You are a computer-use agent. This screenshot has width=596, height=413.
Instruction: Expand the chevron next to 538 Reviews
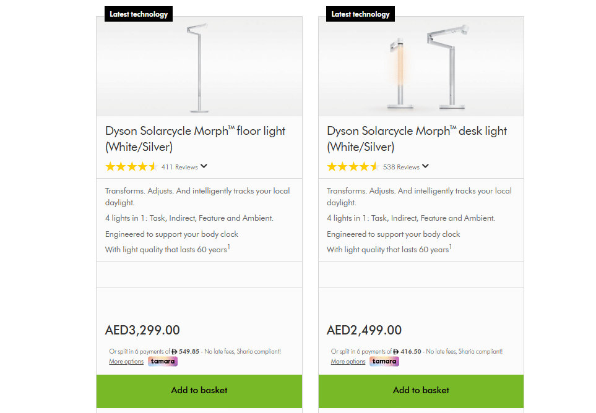coord(426,166)
